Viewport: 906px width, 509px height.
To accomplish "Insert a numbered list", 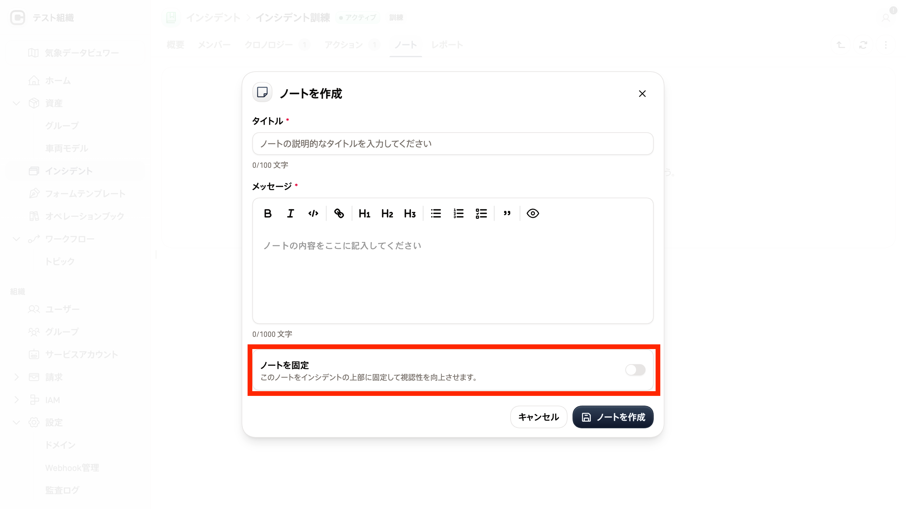I will coord(458,213).
